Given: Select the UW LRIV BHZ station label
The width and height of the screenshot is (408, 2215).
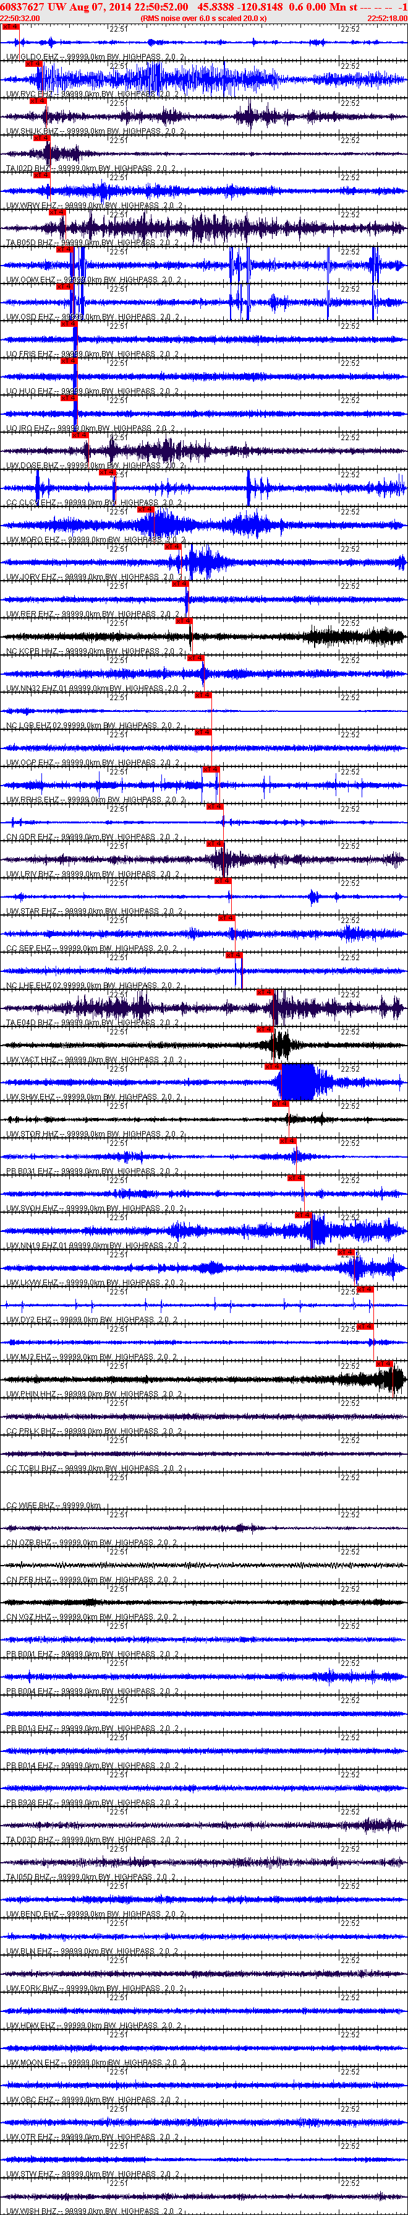Looking at the screenshot, I should [x=93, y=873].
